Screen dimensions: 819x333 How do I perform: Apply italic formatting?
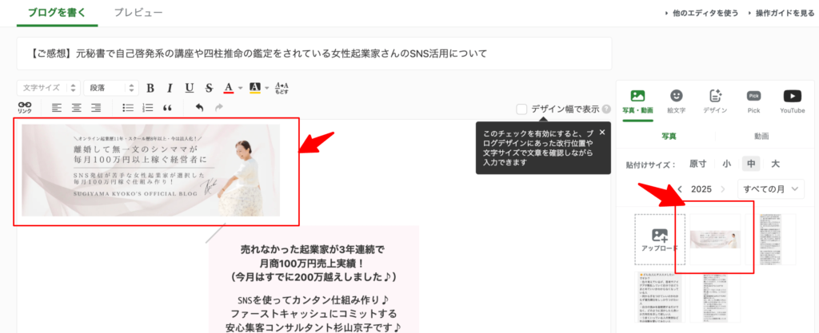coord(170,88)
